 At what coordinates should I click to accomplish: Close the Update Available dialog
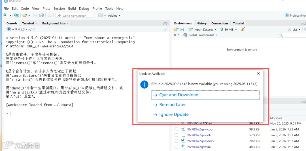click(x=258, y=74)
